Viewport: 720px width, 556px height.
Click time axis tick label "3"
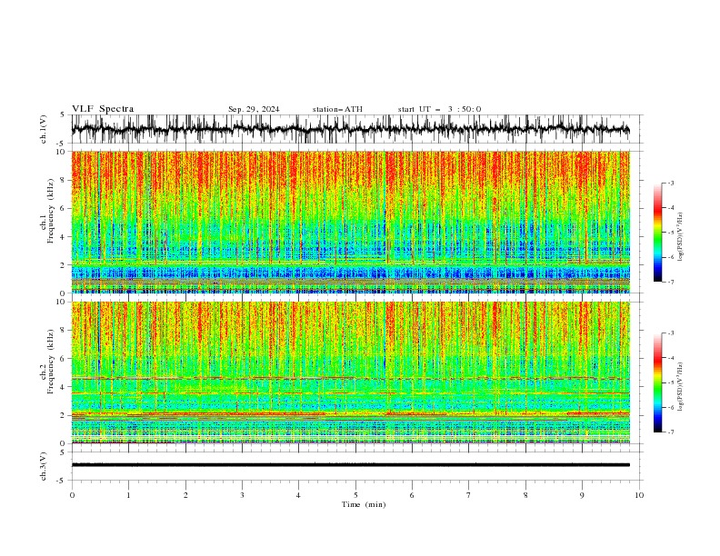point(242,495)
